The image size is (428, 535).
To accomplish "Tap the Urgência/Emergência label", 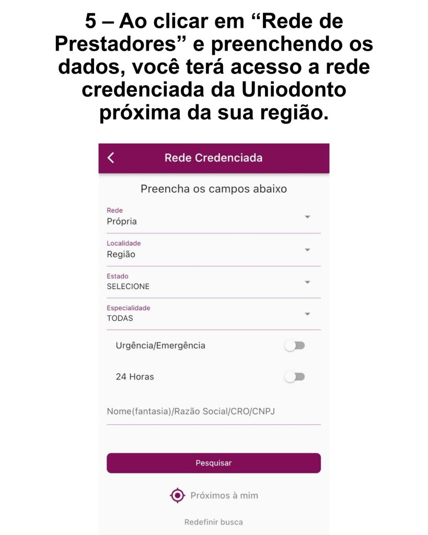I will click(160, 346).
